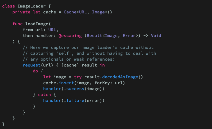The height and width of the screenshot is (129, 212).
Task: Click the 'func' keyword
Action: click(17, 24)
